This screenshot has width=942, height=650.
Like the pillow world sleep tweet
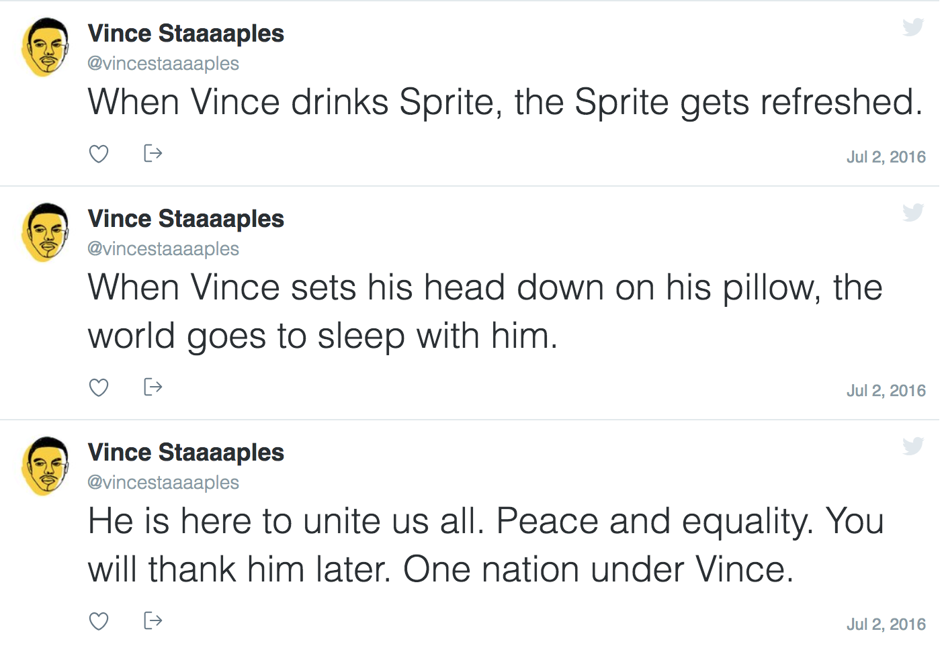pos(99,387)
